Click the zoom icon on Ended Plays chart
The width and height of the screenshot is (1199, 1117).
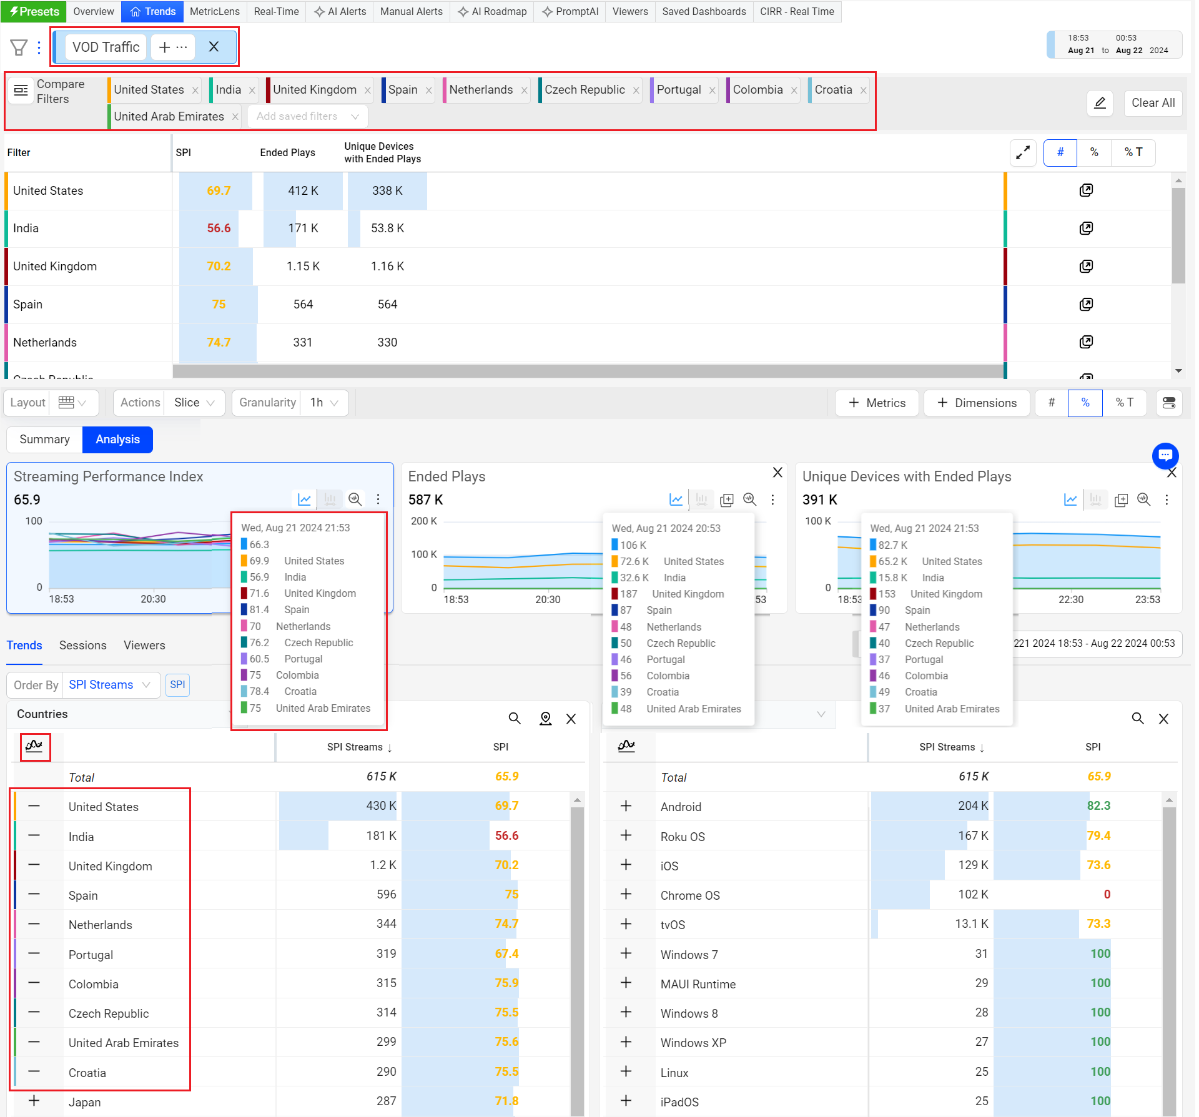(749, 499)
